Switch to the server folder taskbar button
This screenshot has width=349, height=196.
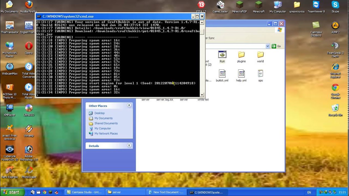coord(125,192)
